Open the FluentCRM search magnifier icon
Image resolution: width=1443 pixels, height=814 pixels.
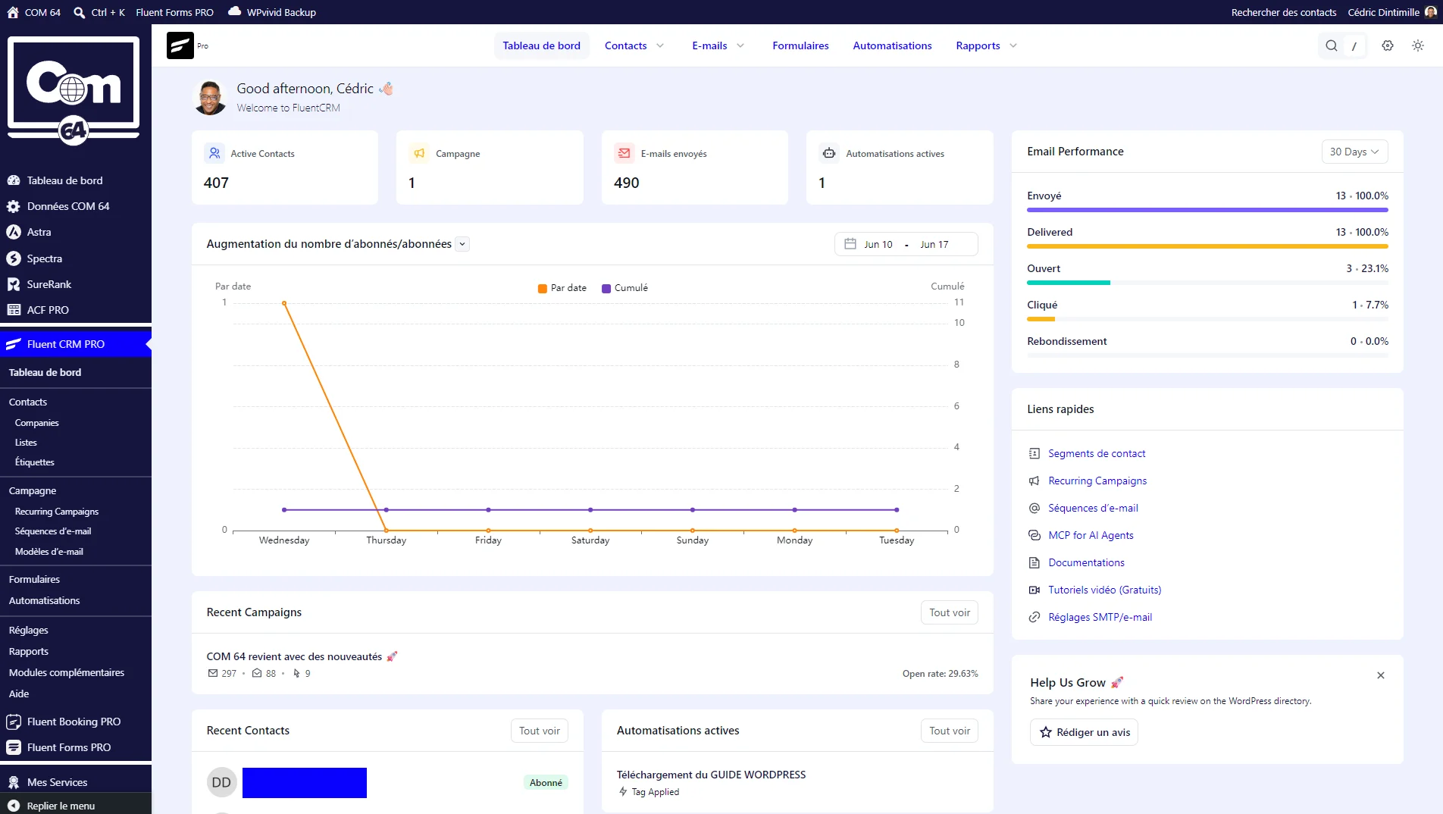pyautogui.click(x=1332, y=45)
